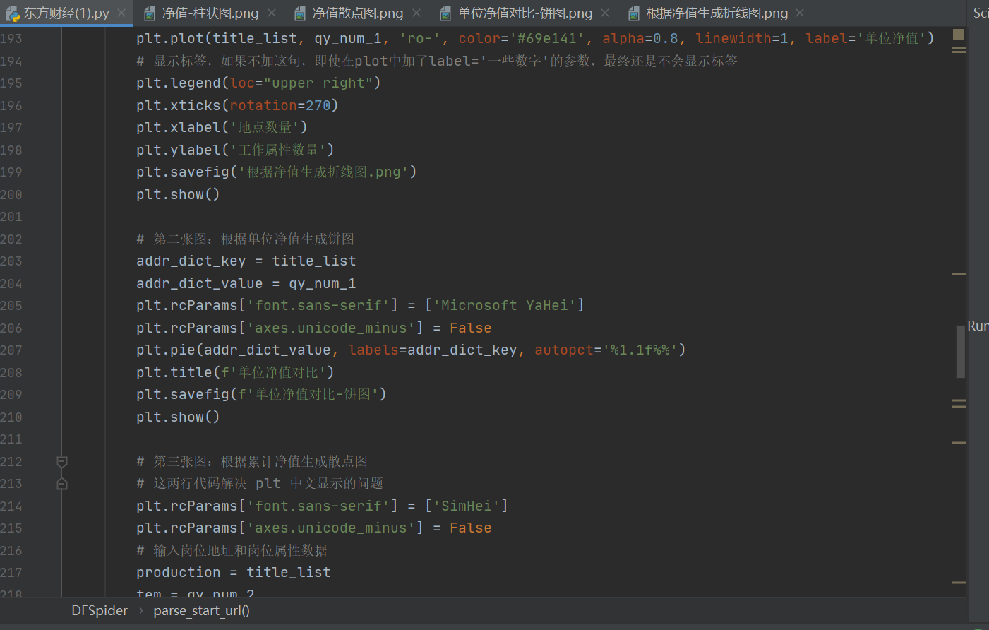This screenshot has height=630, width=989.
Task: Click the image file icon on 净值散点图.png tab
Action: (299, 13)
